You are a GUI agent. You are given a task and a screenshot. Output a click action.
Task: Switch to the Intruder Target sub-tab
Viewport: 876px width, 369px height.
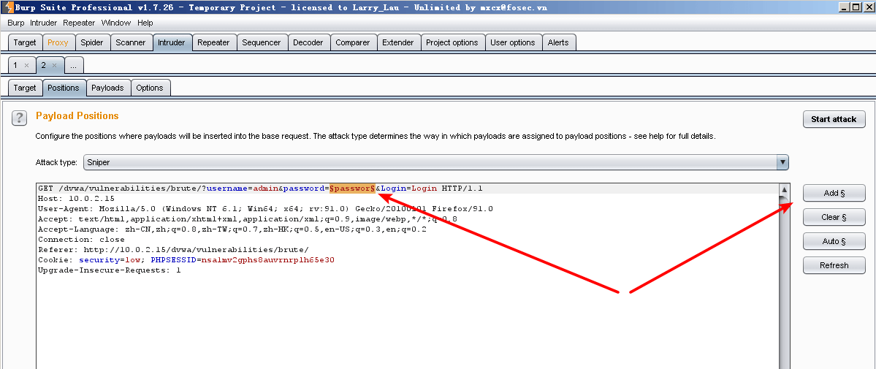pyautogui.click(x=25, y=88)
